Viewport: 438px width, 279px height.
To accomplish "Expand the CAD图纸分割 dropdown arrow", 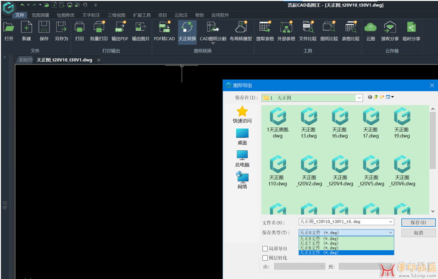I will 213,43.
